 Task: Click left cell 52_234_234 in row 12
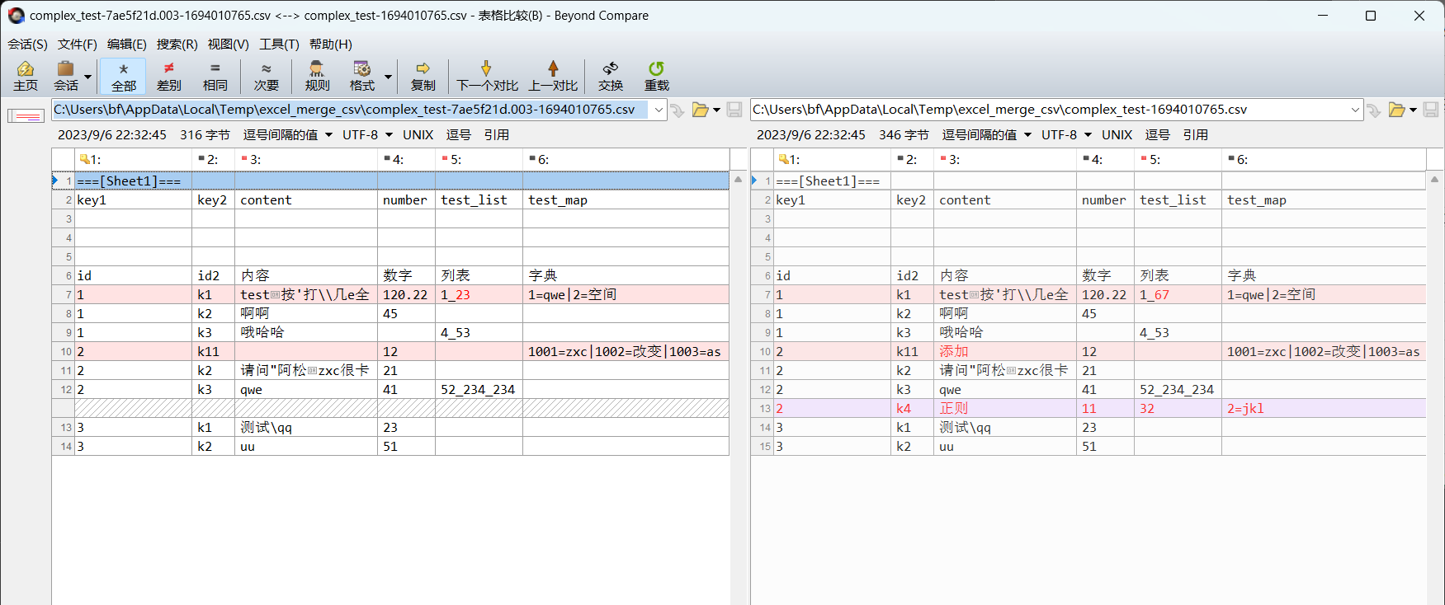478,389
